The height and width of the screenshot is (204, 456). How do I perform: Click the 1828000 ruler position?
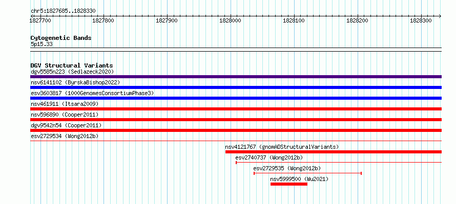click(231, 20)
